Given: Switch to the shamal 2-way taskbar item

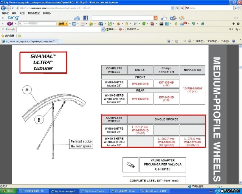Looking at the screenshot, I should coord(155,191).
